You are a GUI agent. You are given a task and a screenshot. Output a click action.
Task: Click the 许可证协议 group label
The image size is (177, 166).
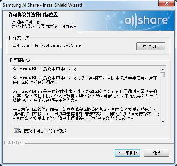click(20, 60)
